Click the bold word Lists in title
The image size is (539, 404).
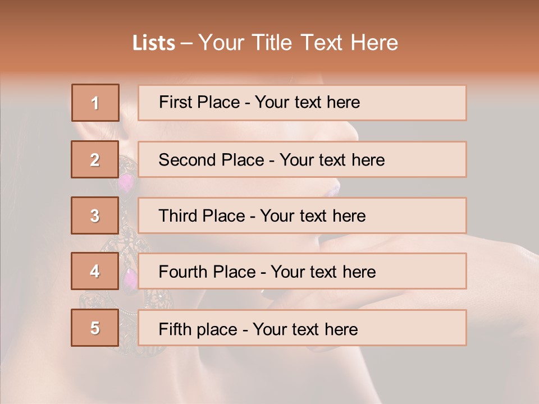(x=154, y=43)
